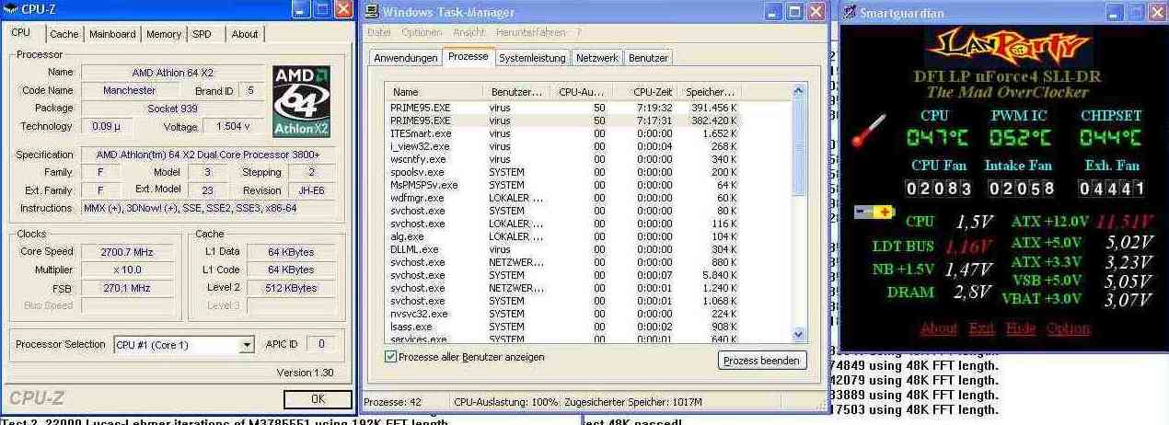Open the Ansicht menu
Screen dimensions: 1169x425
[469, 32]
